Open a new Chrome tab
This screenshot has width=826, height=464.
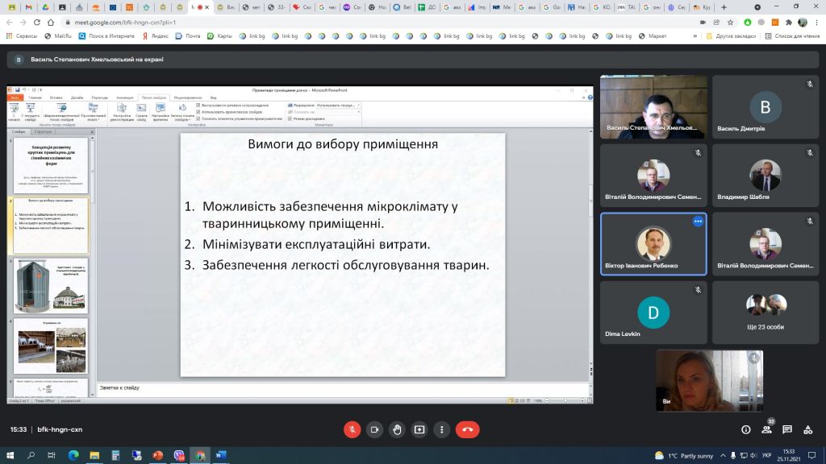(724, 7)
